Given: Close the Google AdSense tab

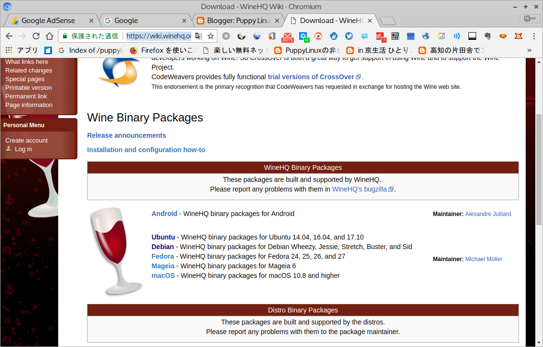Looking at the screenshot, I should [91, 21].
